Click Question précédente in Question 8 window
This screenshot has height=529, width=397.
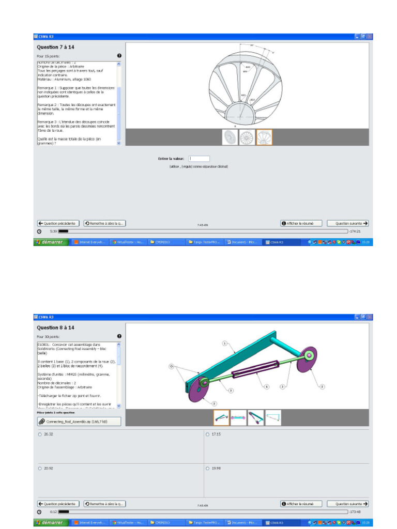[x=58, y=504]
